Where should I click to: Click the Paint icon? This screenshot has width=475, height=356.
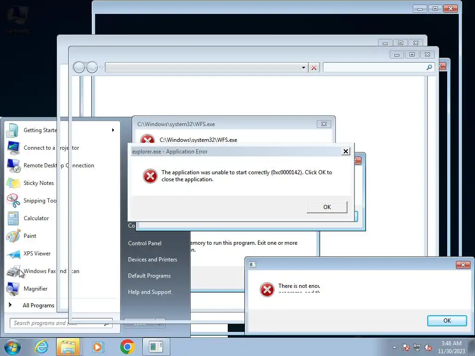(13, 236)
